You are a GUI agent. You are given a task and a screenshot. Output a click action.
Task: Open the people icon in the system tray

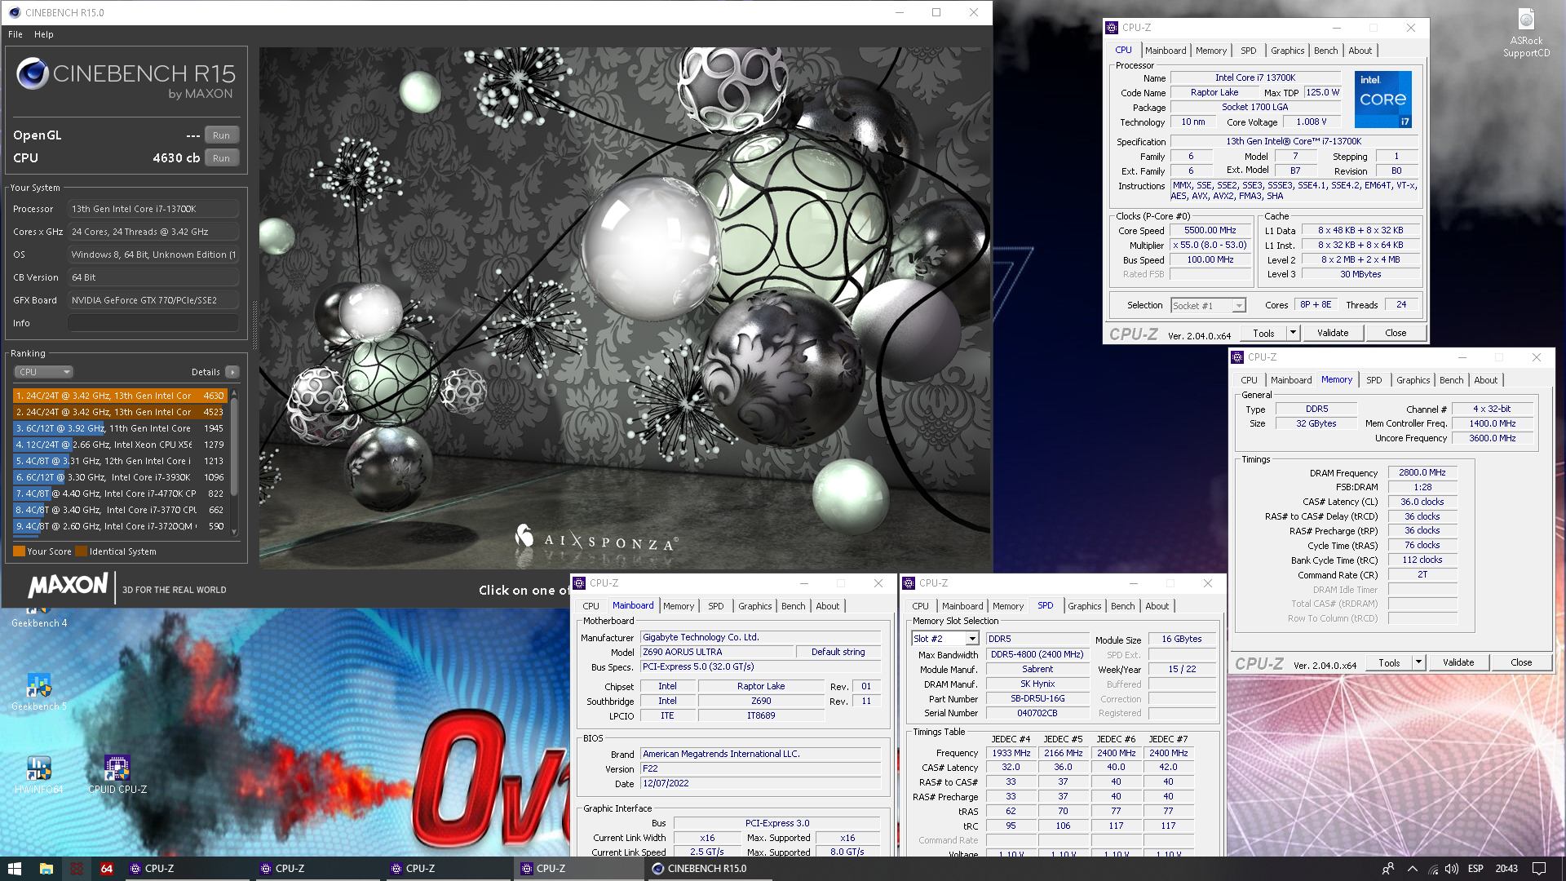(x=1388, y=869)
